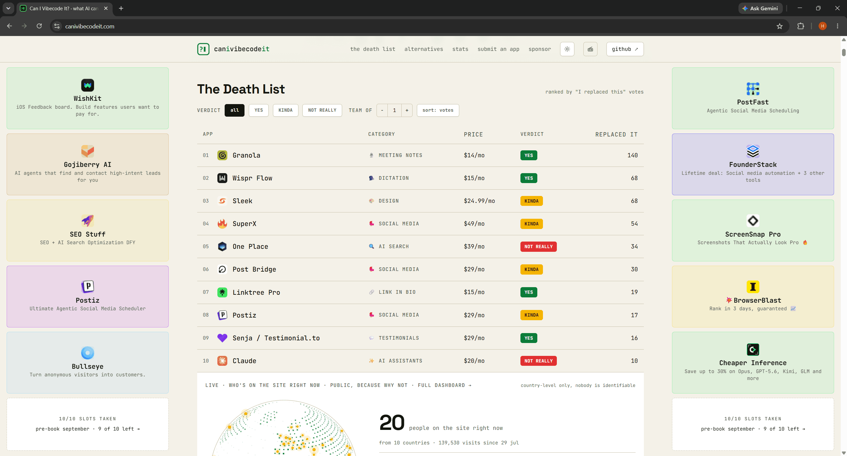Click the Cheaper Inference card icon
847x456 pixels.
(753, 350)
